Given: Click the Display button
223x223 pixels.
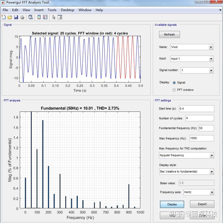Looking at the screenshot, I should pos(172,204).
